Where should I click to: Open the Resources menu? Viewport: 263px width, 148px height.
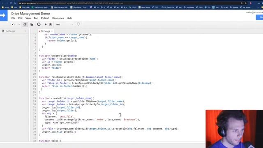coord(58,18)
